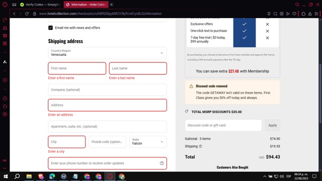Click the total amount $94.43
Screen dimensions: 322x181
[x=273, y=157]
